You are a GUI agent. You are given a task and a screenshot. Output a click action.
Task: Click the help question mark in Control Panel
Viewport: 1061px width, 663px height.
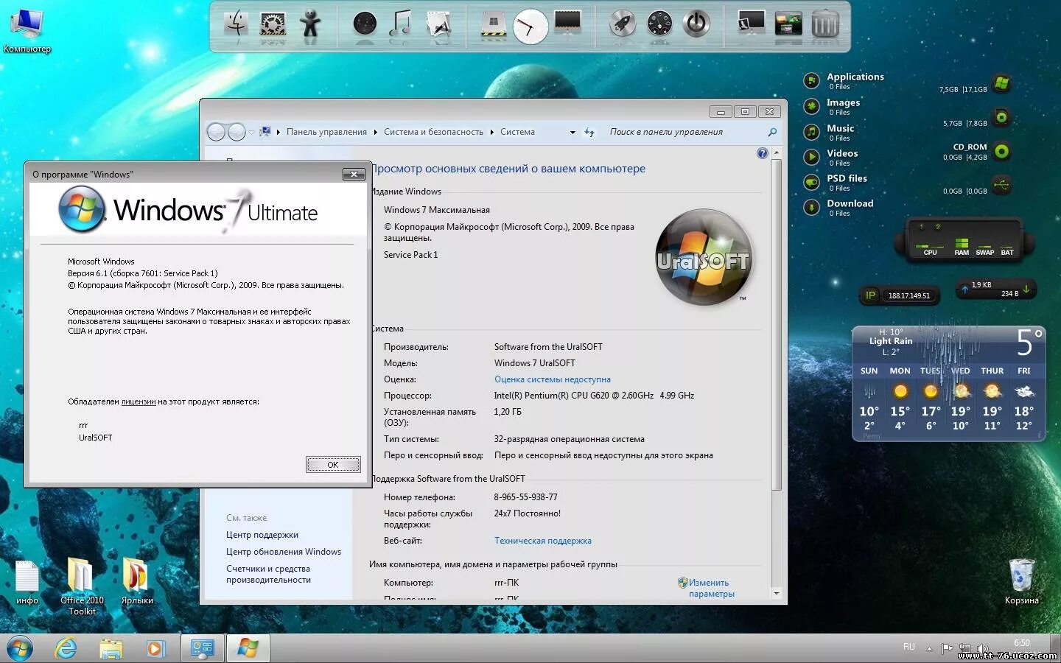tap(762, 153)
